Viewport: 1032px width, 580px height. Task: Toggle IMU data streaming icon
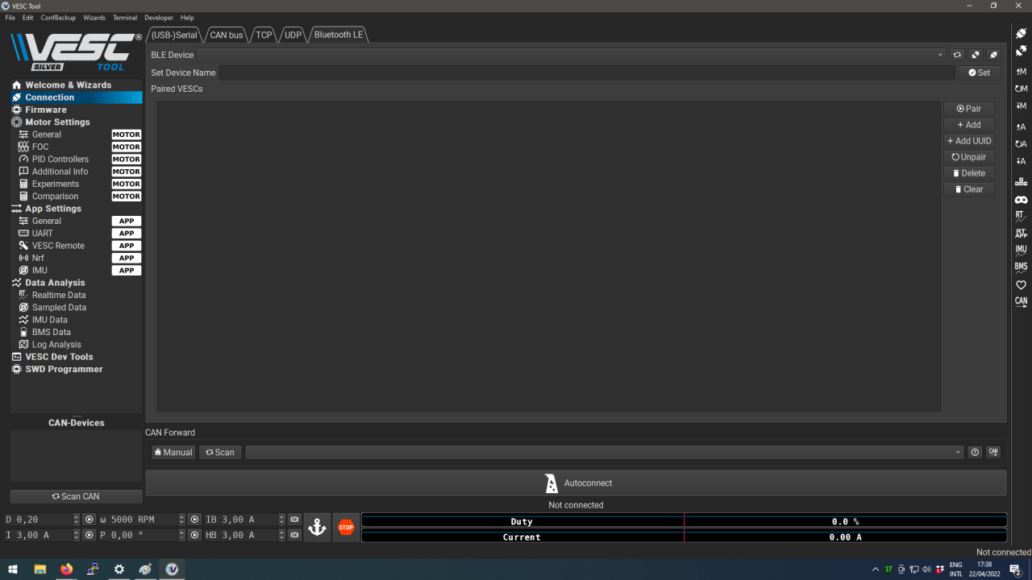pos(1021,250)
